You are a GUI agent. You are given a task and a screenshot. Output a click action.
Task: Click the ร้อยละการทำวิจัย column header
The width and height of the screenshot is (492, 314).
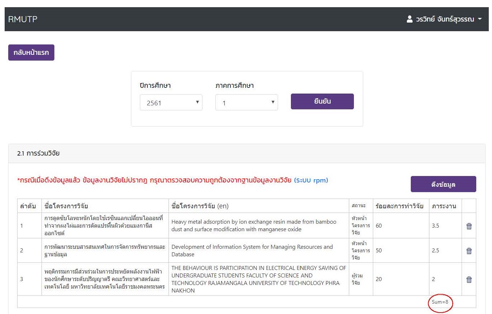(x=399, y=206)
